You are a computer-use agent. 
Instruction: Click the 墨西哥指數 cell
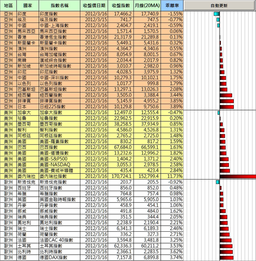pyautogui.click(x=59, y=124)
